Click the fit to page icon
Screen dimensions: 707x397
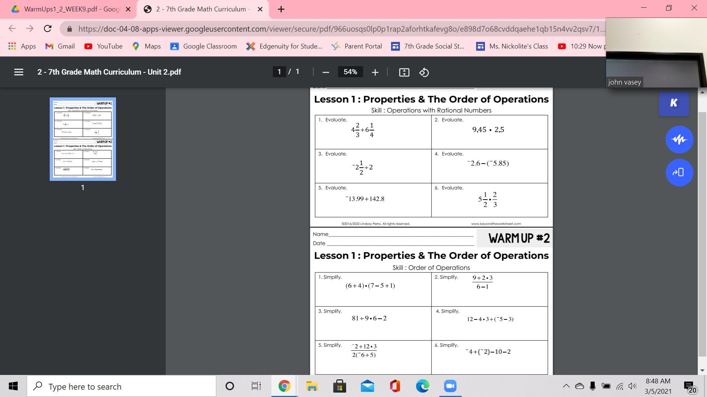click(404, 72)
